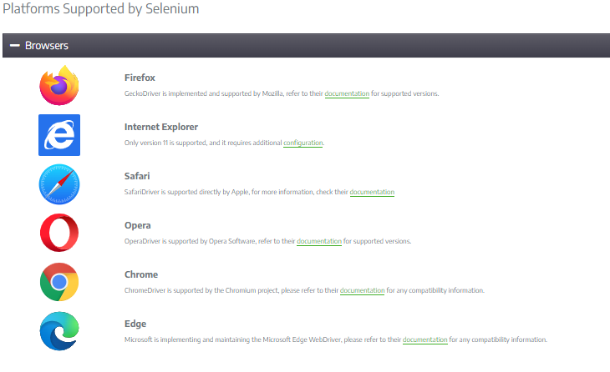Screen dimensions: 610x372
Task: Click the Internet Explorer heading
Action: [161, 127]
